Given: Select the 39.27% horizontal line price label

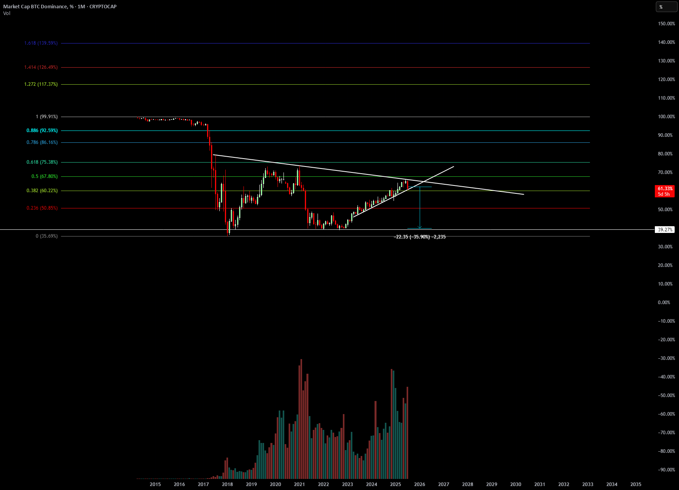Looking at the screenshot, I should point(665,230).
